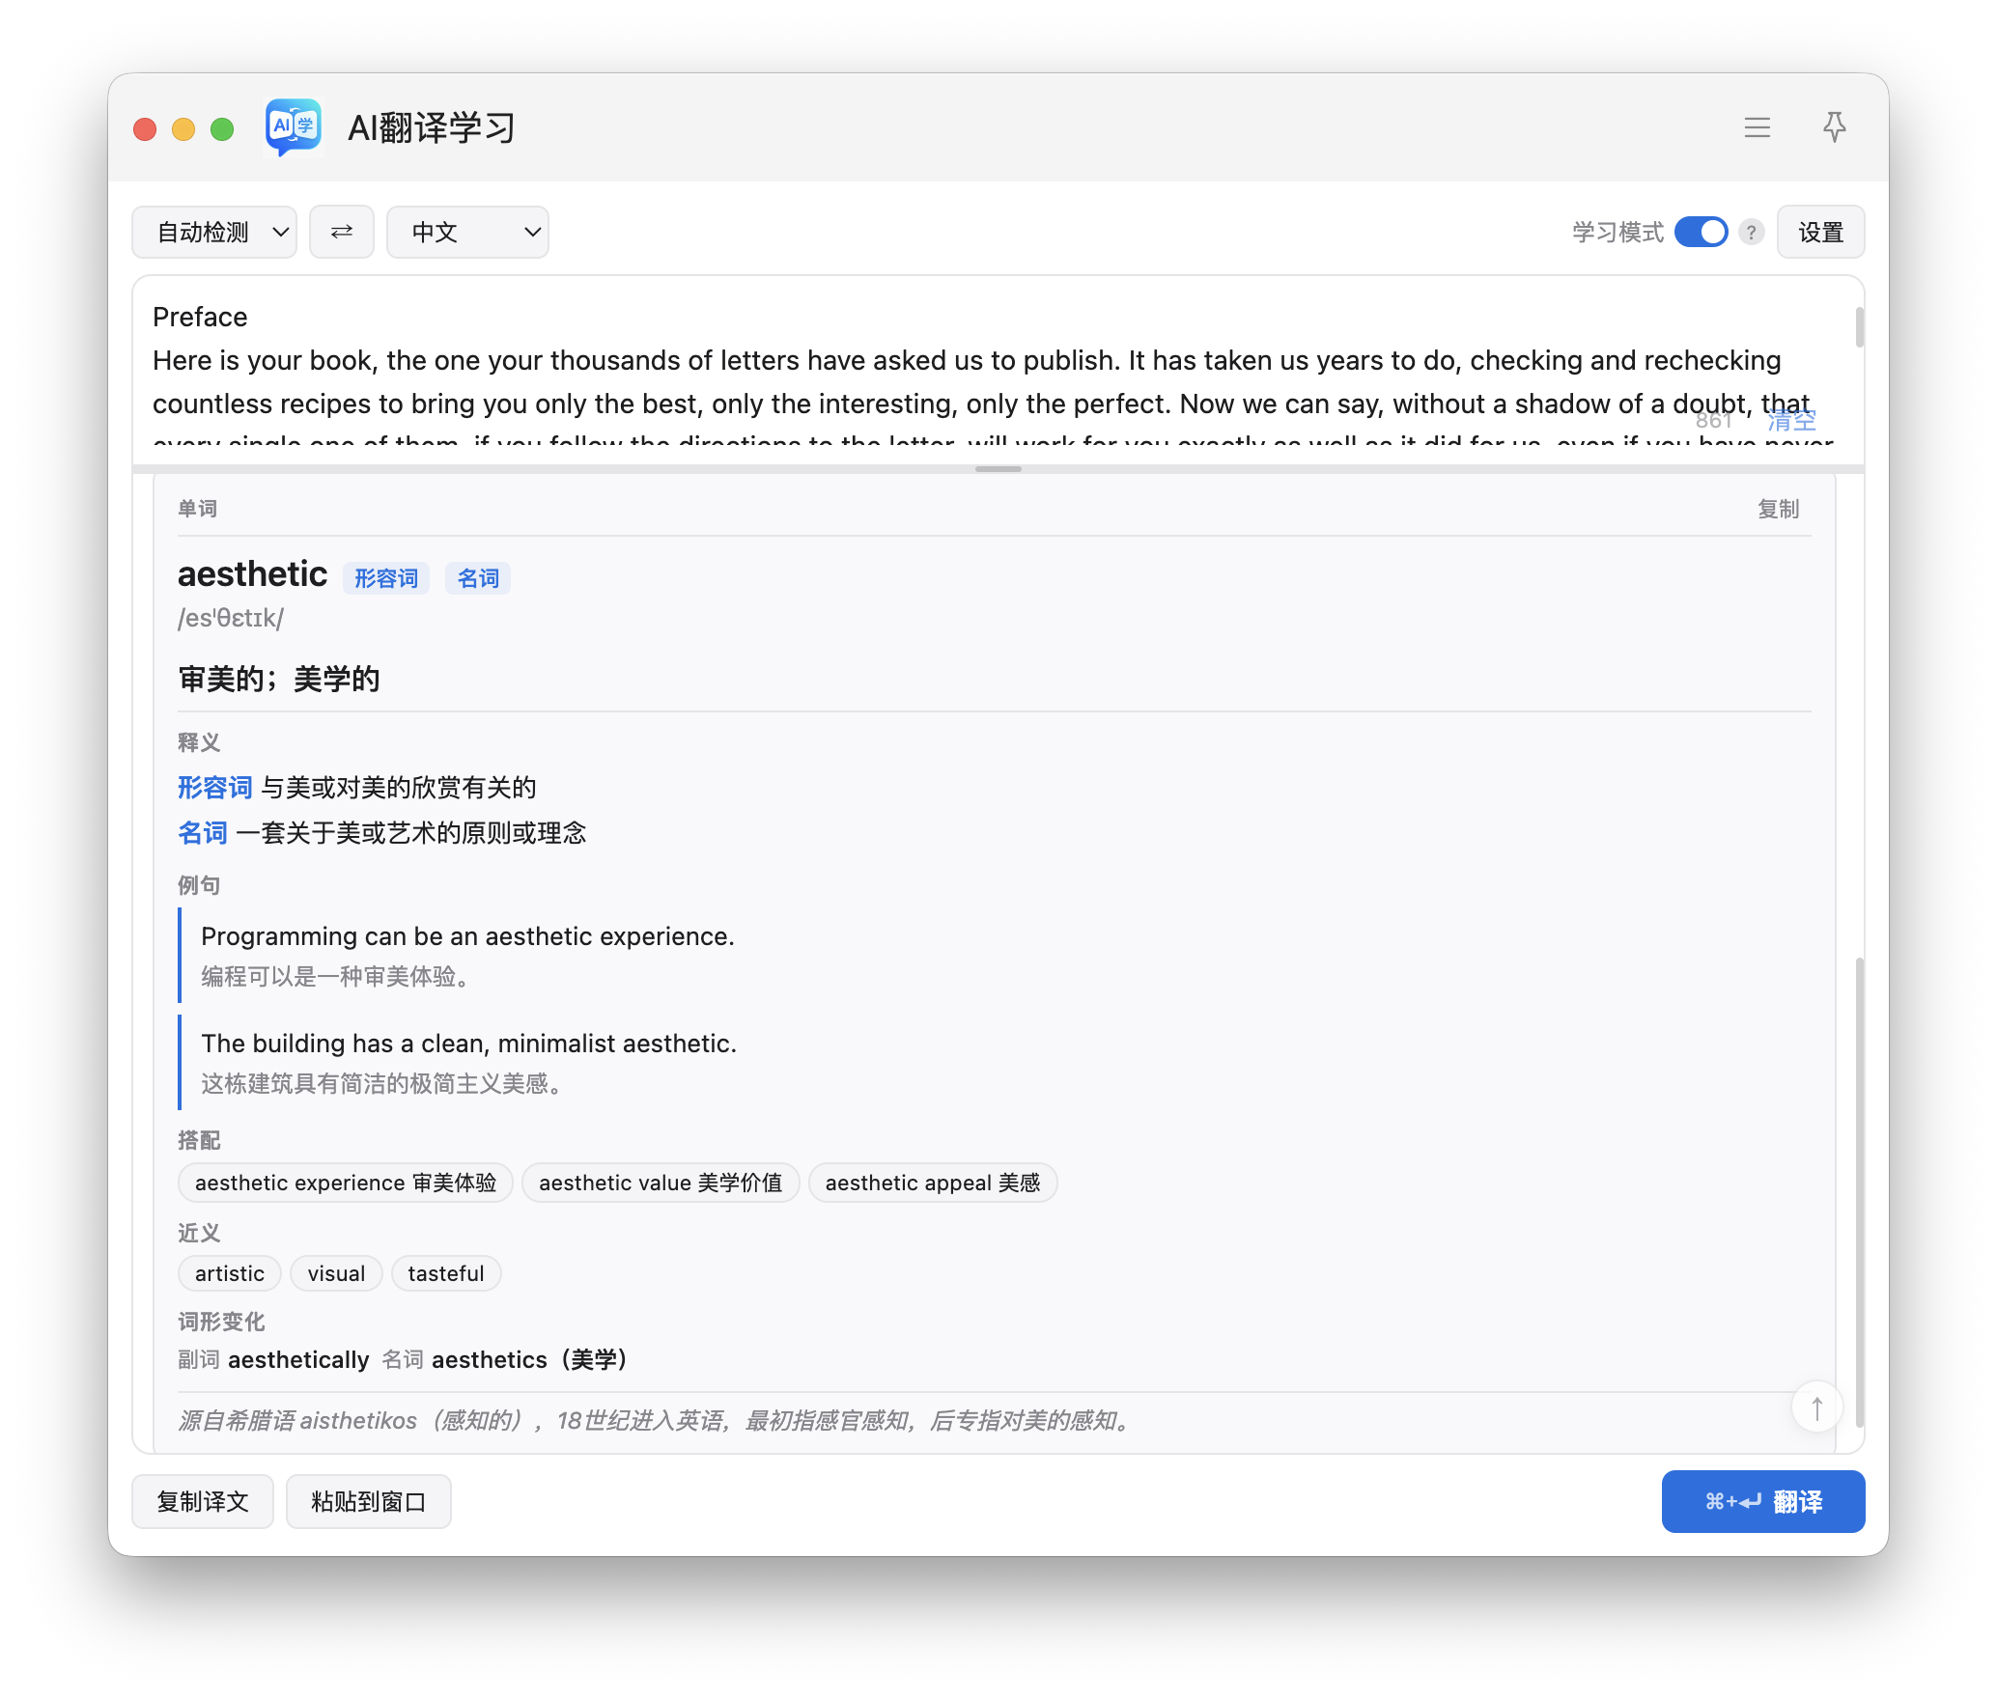Swap source and target languages

point(341,232)
